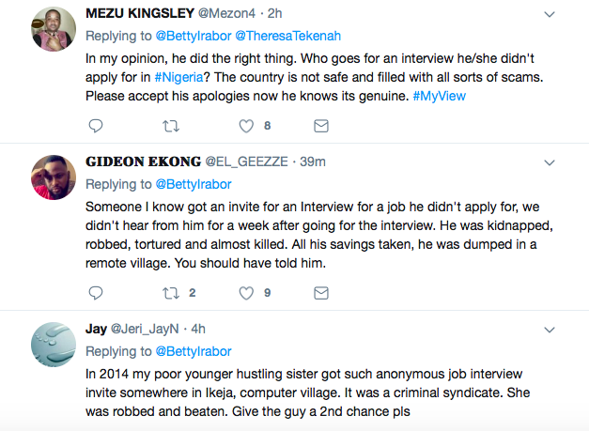Open the #Nigeria hashtag link
This screenshot has height=431, width=589.
[x=178, y=77]
